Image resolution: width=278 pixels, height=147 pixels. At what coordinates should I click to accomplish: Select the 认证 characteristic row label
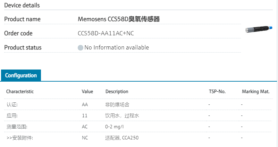click(x=12, y=104)
